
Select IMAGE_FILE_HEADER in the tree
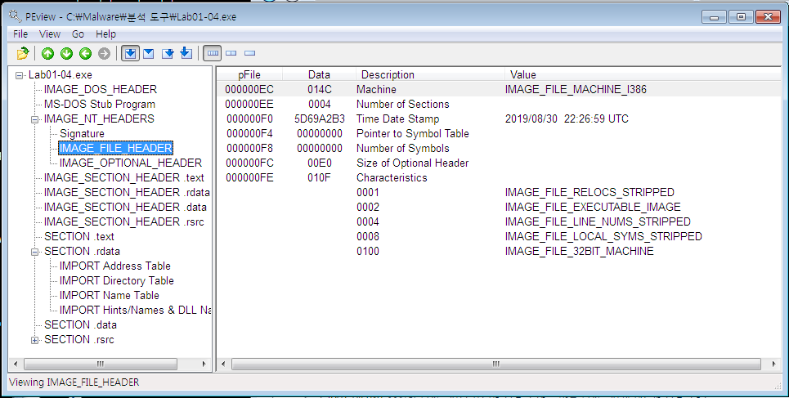(116, 148)
